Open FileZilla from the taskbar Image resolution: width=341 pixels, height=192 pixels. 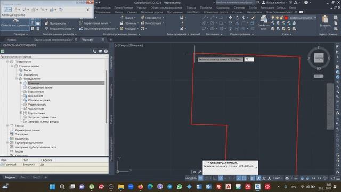218,187
